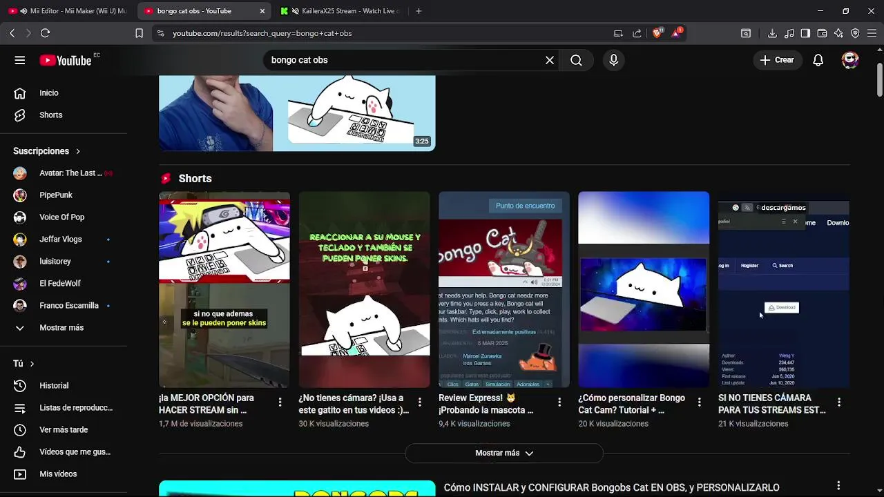
Task: Open the music playlist icon in toolbar
Action: tap(789, 33)
